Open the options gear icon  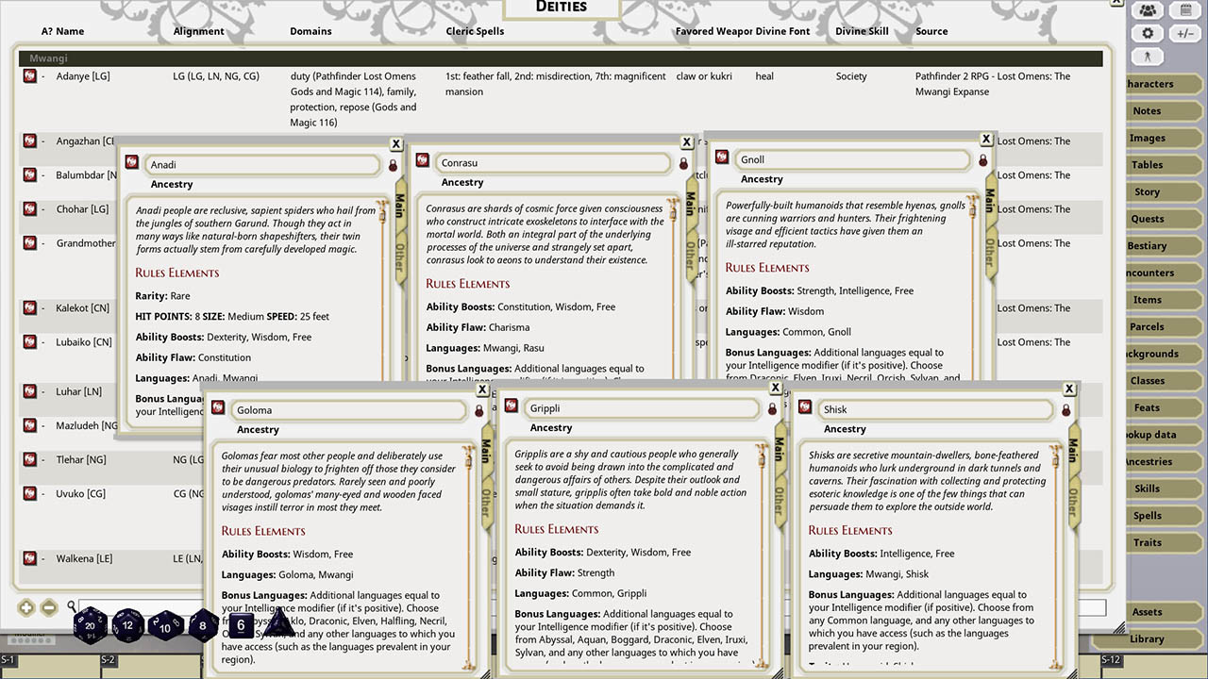[x=1148, y=33]
